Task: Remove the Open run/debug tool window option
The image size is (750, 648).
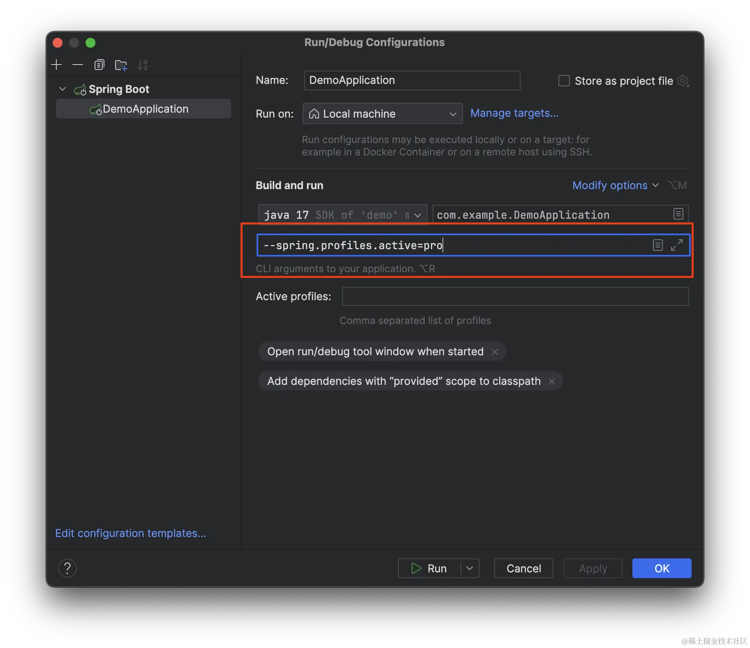Action: (495, 352)
